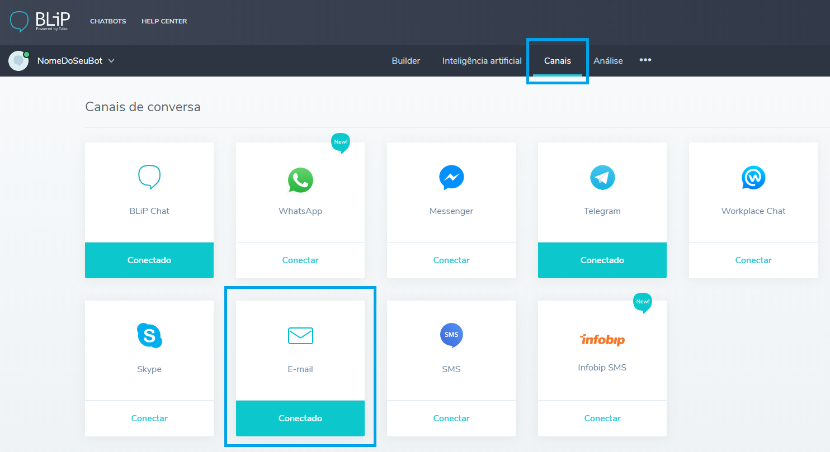Click the New! badge on Infobip SMS card
Image resolution: width=830 pixels, height=452 pixels.
(x=643, y=302)
